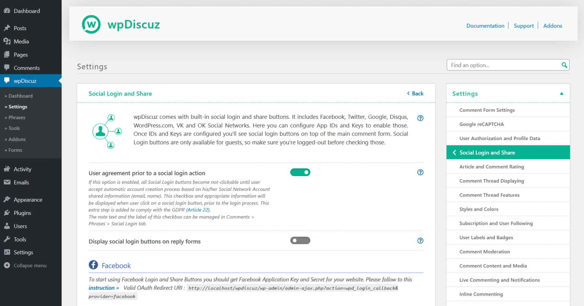Toggle the help icon beside Display social login buttons
Viewport: 584px width, 306px height.
[x=420, y=241]
